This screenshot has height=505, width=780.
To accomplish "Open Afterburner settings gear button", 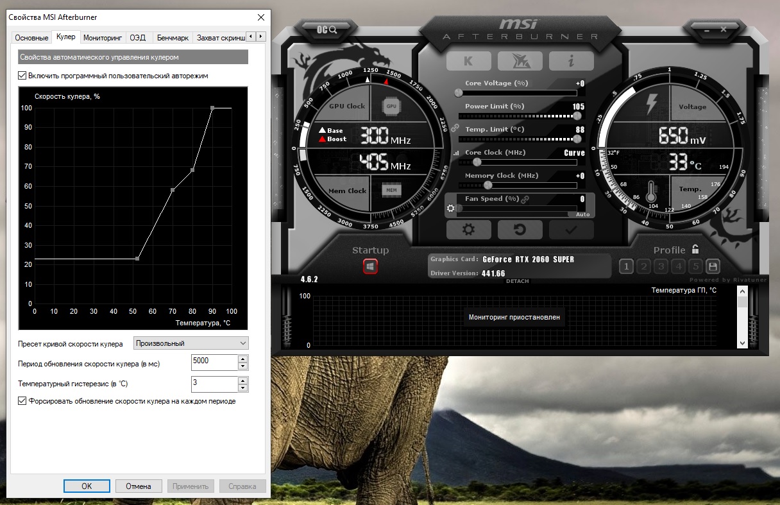I will [x=468, y=230].
